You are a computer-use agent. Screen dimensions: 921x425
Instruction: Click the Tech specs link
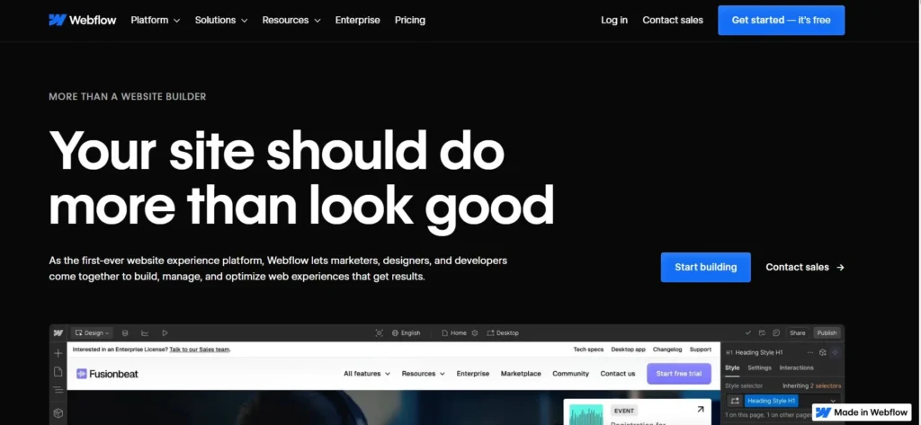click(x=588, y=350)
